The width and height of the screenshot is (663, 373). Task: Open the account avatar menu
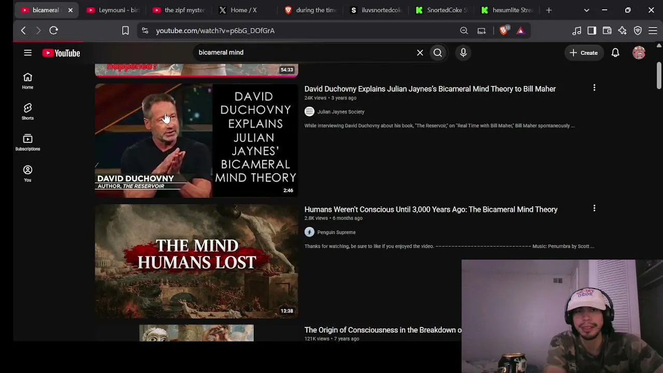tap(639, 53)
